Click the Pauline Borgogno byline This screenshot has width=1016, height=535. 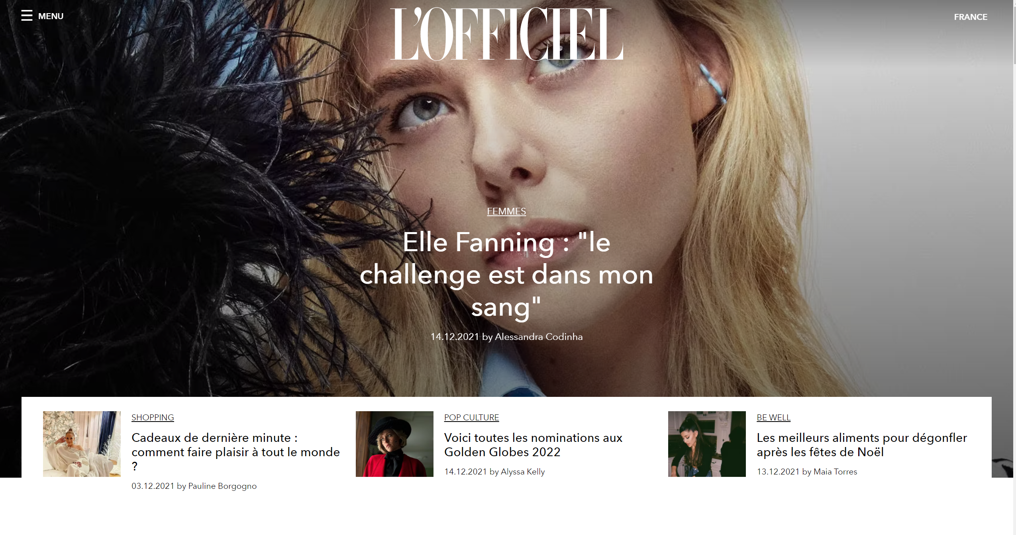222,486
